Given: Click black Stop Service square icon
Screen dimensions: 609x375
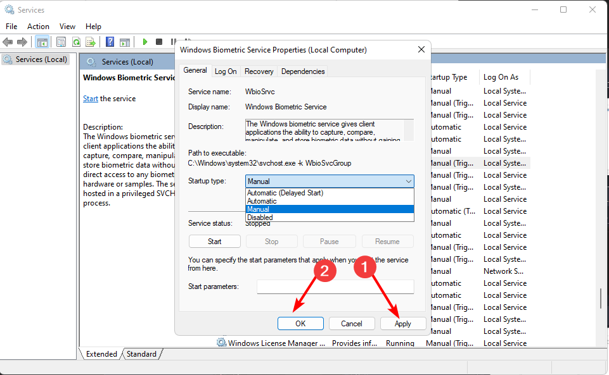Looking at the screenshot, I should (x=159, y=42).
